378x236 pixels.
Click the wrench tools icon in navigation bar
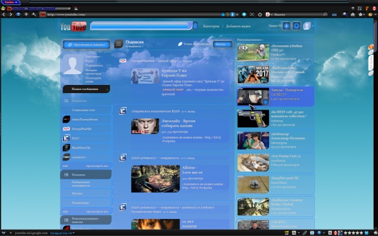click(x=34, y=14)
